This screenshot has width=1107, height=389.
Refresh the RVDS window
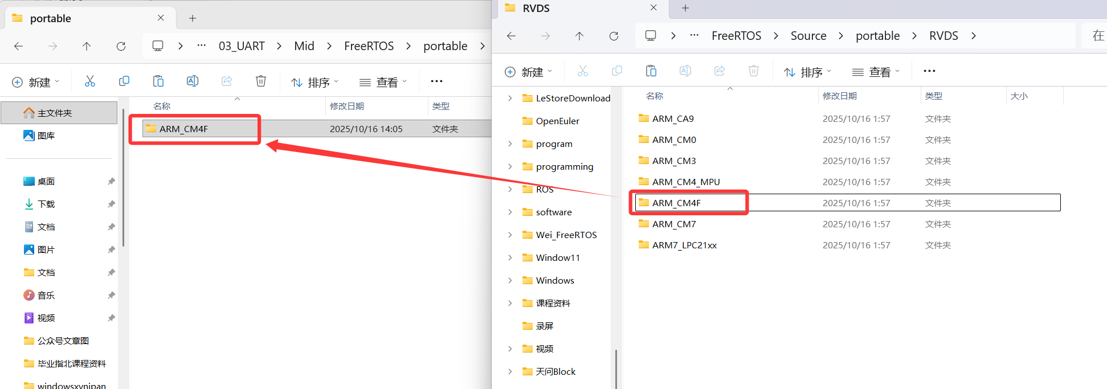(614, 36)
